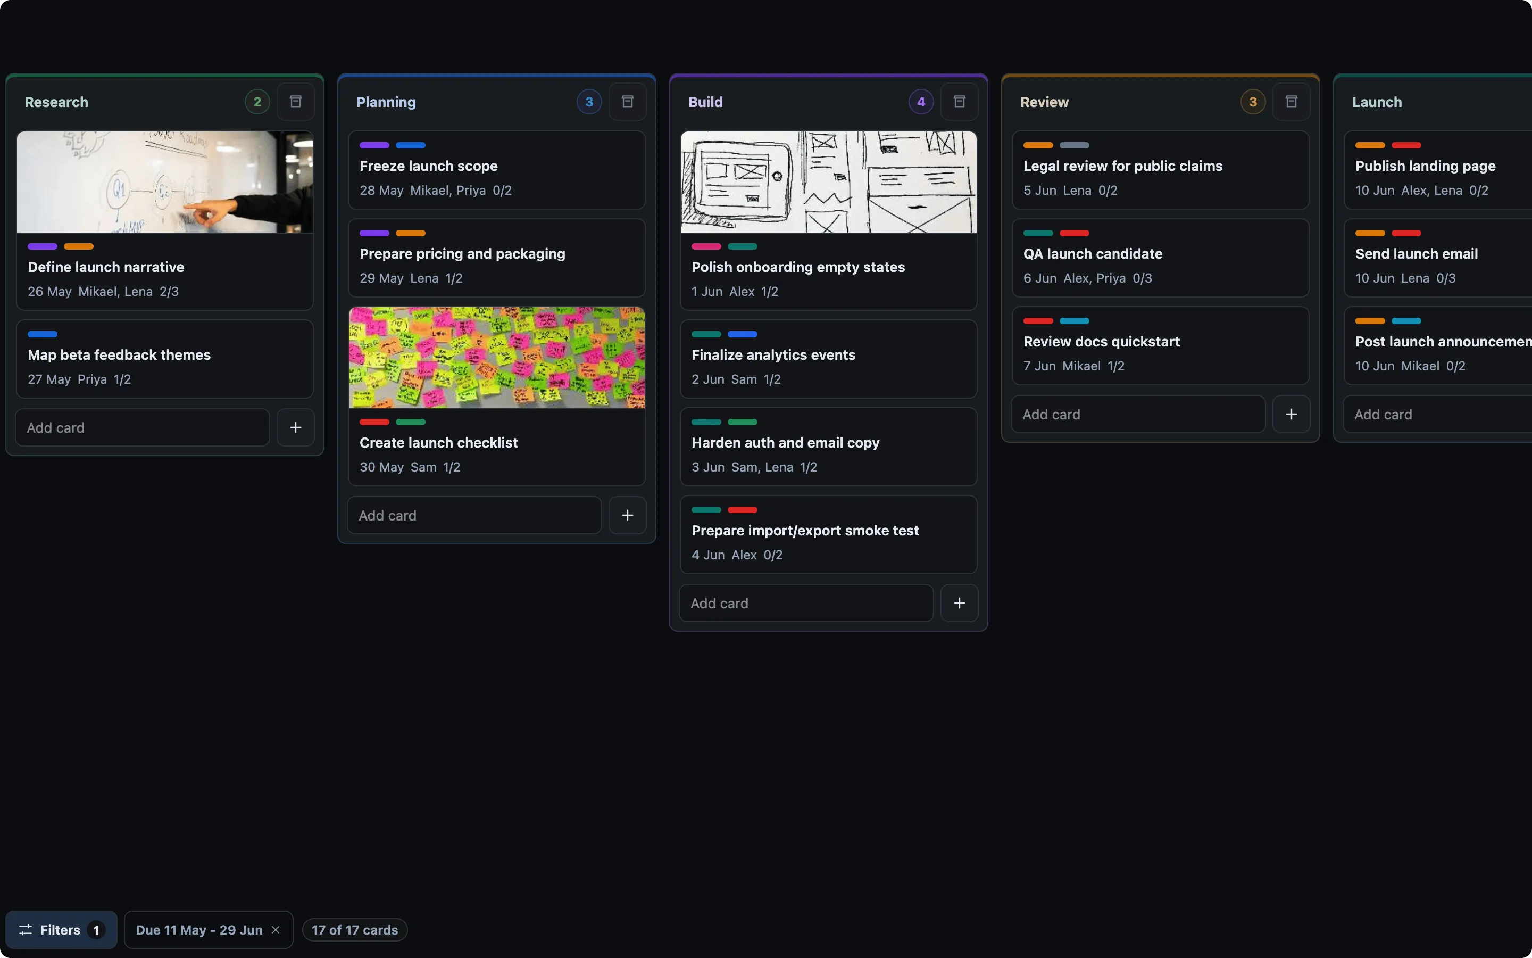Viewport: 1532px width, 958px height.
Task: Open the wireframe sketch cover image
Action: click(829, 182)
